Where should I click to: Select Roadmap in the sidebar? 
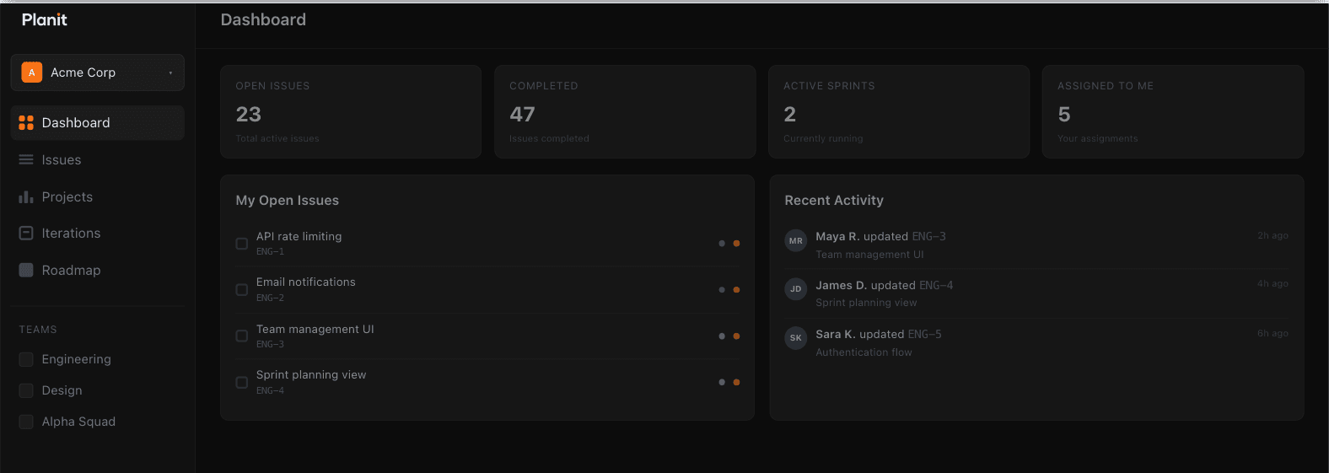coord(97,271)
